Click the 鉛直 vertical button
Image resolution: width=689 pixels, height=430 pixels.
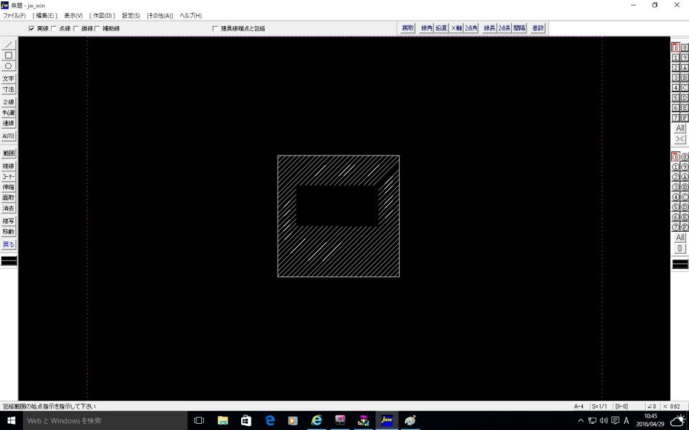(441, 28)
